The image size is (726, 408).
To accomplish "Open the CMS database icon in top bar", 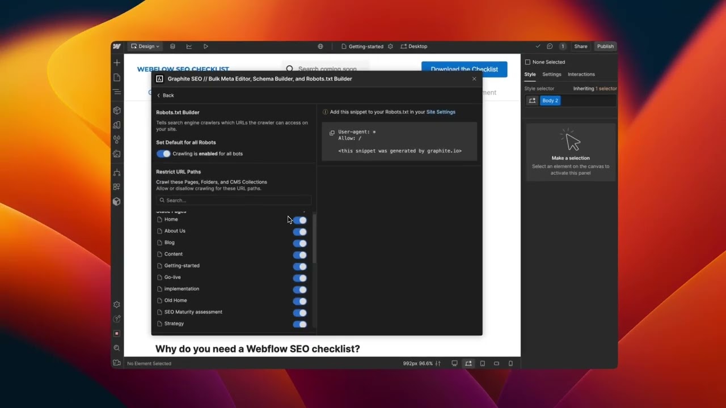I will point(172,46).
